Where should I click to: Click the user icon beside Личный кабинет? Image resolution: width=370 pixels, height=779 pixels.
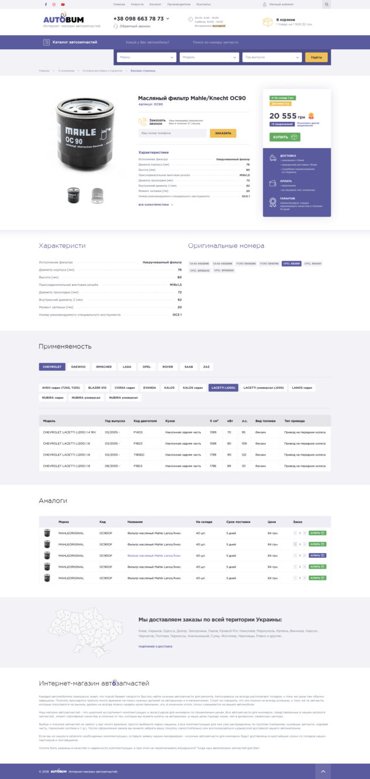pos(265,4)
